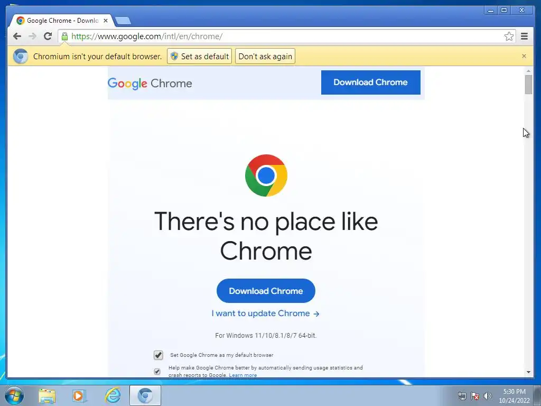Open I want to update Chrome link

coord(265,313)
